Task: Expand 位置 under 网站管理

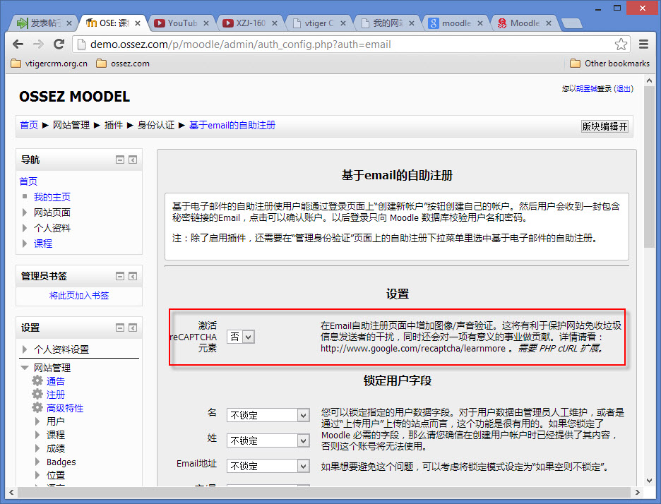Action: click(37, 475)
